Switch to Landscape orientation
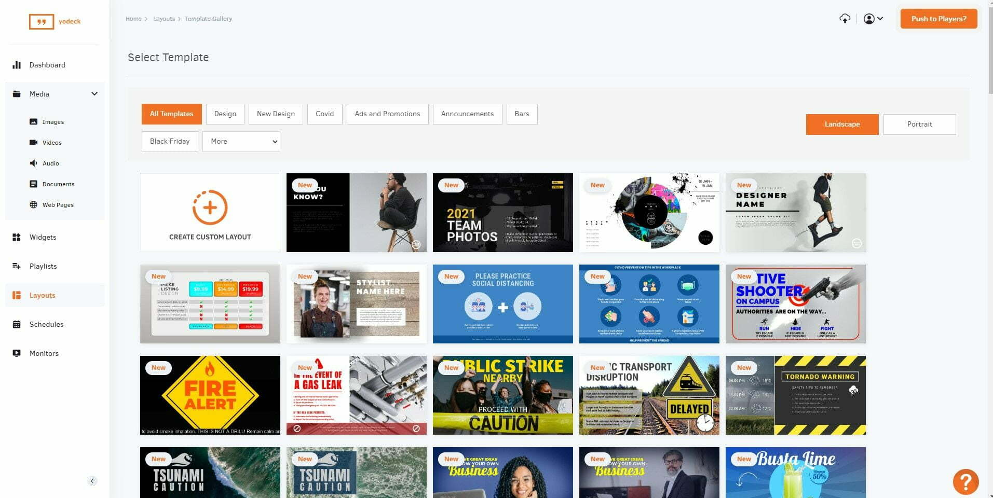 (842, 125)
